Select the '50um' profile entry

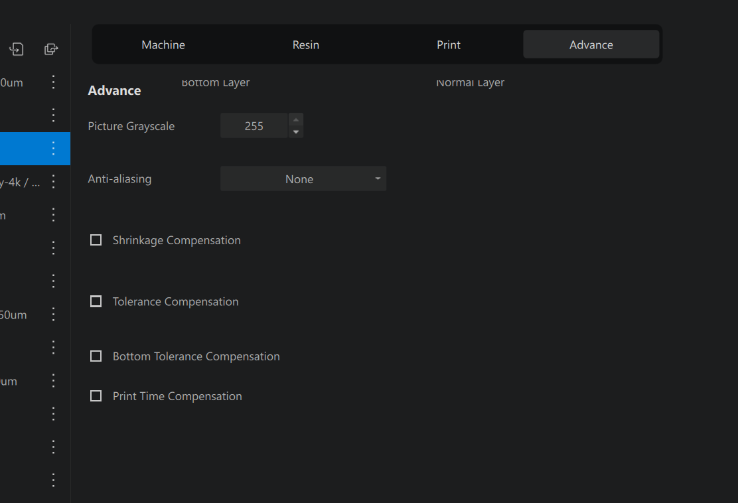[35, 315]
